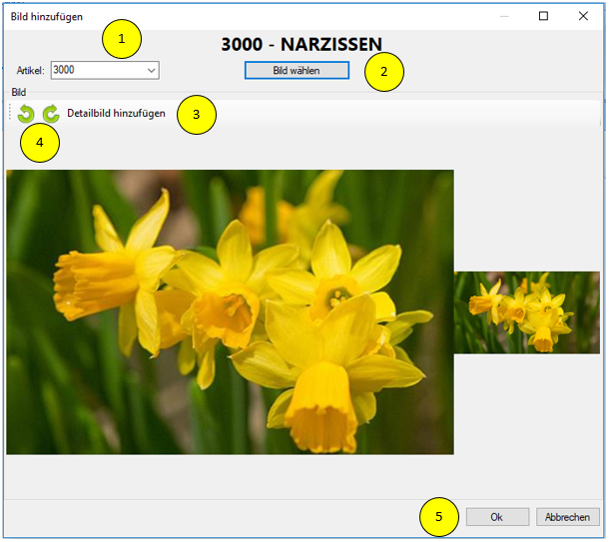Viewport: 609px width, 542px height.
Task: Click the rotate left green arrow icon
Action: [x=26, y=114]
